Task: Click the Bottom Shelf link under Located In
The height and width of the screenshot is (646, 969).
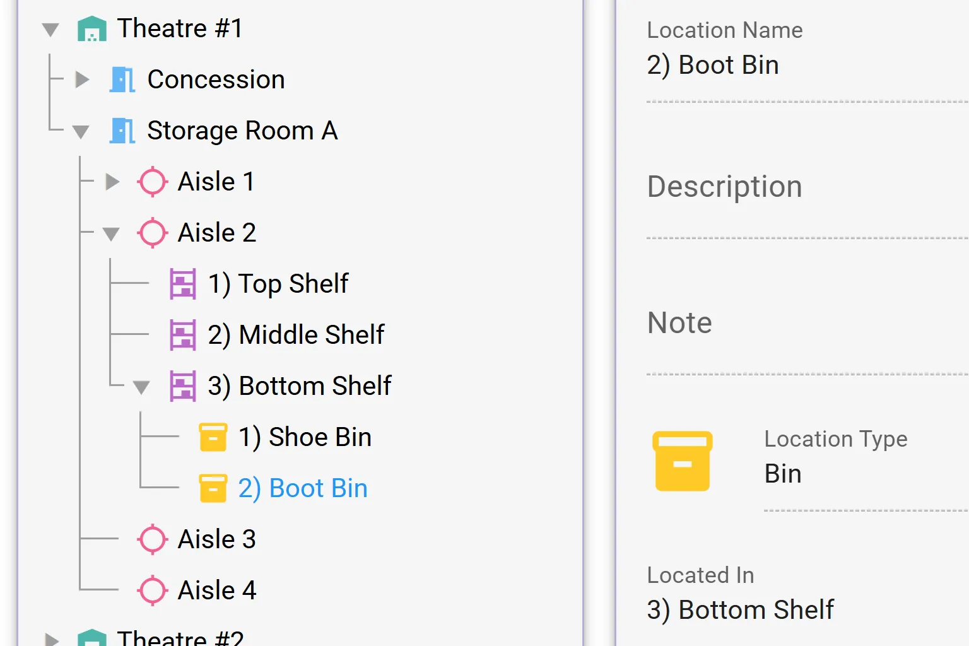Action: coord(741,609)
